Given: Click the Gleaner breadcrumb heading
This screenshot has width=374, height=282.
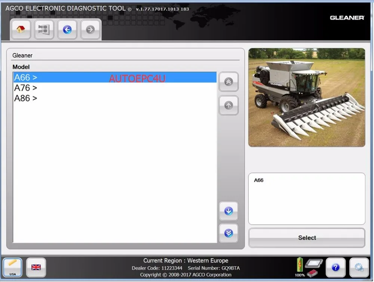Looking at the screenshot, I should coord(22,56).
